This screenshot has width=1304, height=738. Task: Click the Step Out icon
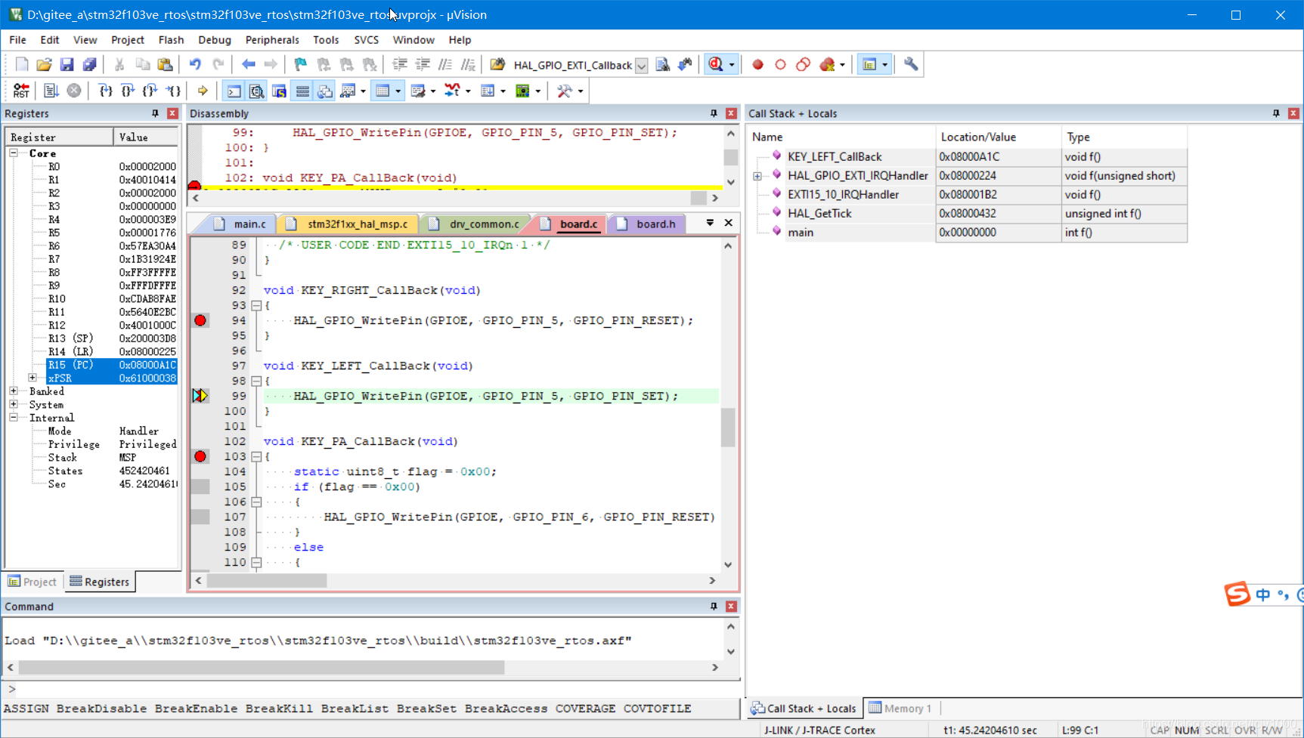tap(150, 91)
